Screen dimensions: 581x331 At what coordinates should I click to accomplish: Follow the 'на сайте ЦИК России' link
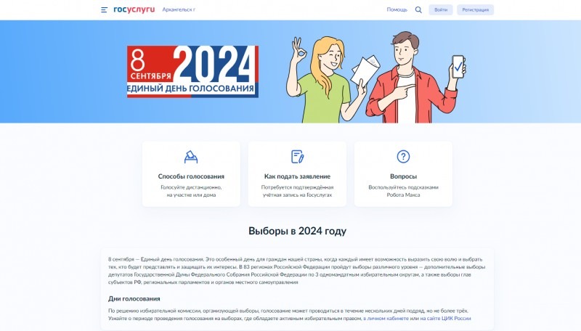(x=445, y=318)
